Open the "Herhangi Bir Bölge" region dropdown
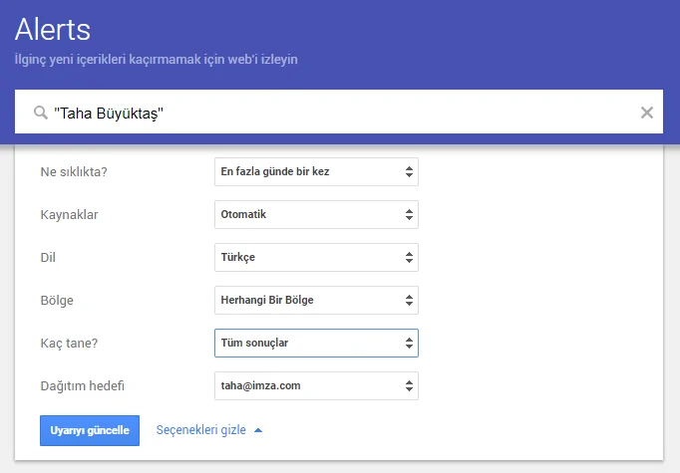Image resolution: width=680 pixels, height=473 pixels. coord(316,300)
